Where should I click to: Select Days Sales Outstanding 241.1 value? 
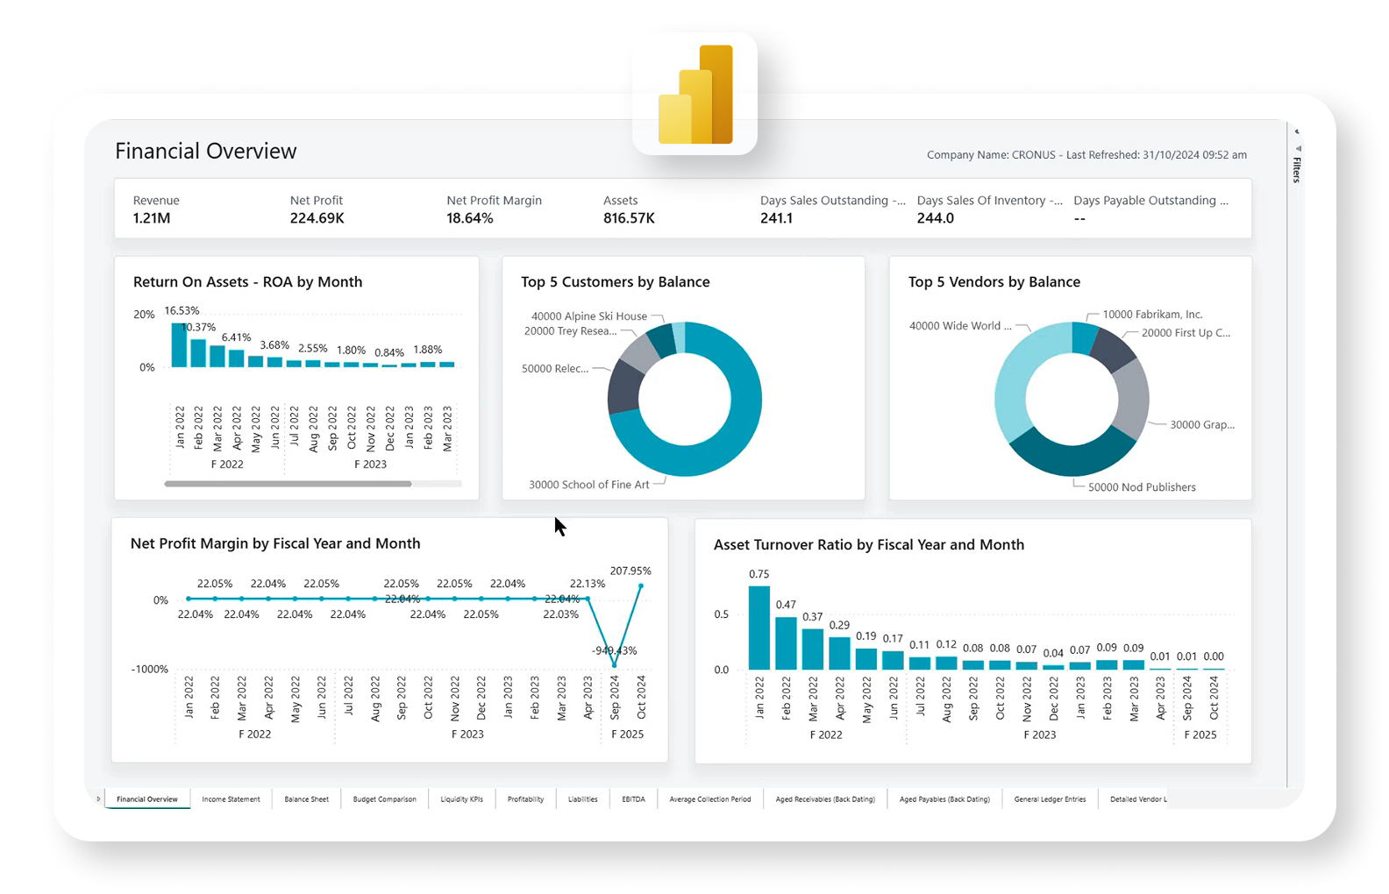pyautogui.click(x=776, y=218)
